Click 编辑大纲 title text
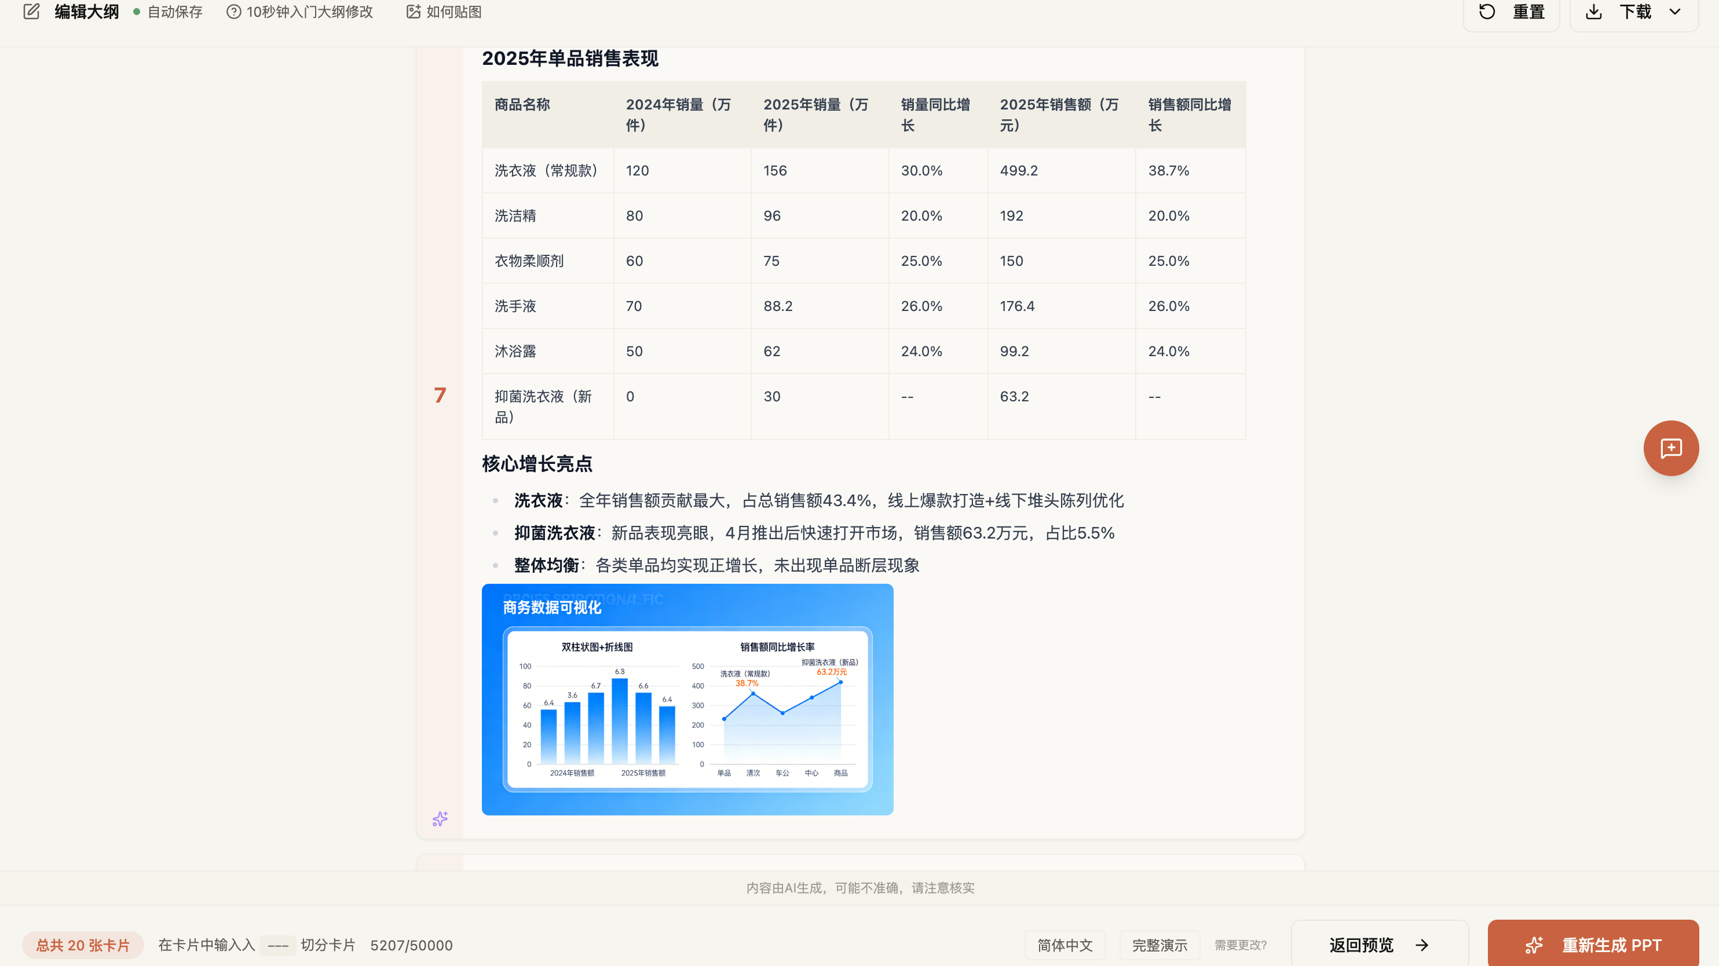This screenshot has height=966, width=1719. pyautogui.click(x=87, y=12)
